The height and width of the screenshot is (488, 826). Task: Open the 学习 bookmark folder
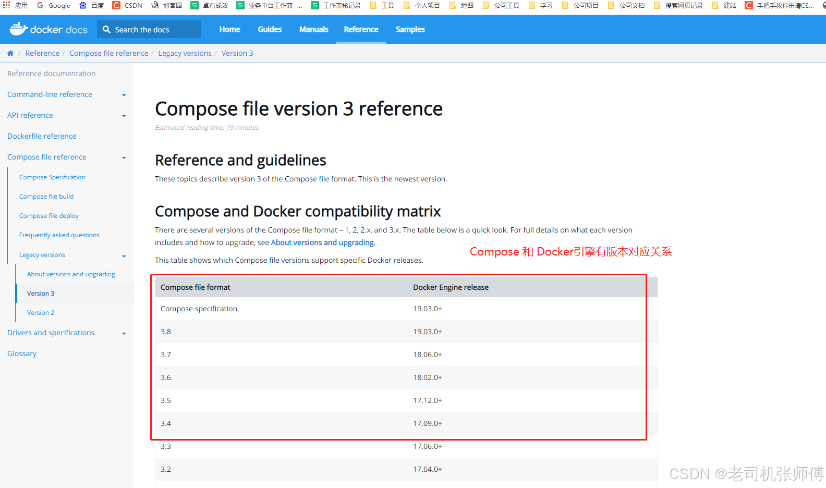(540, 5)
